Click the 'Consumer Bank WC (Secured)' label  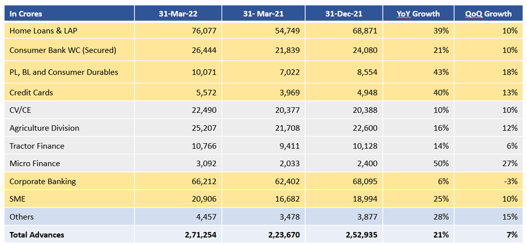tap(63, 51)
